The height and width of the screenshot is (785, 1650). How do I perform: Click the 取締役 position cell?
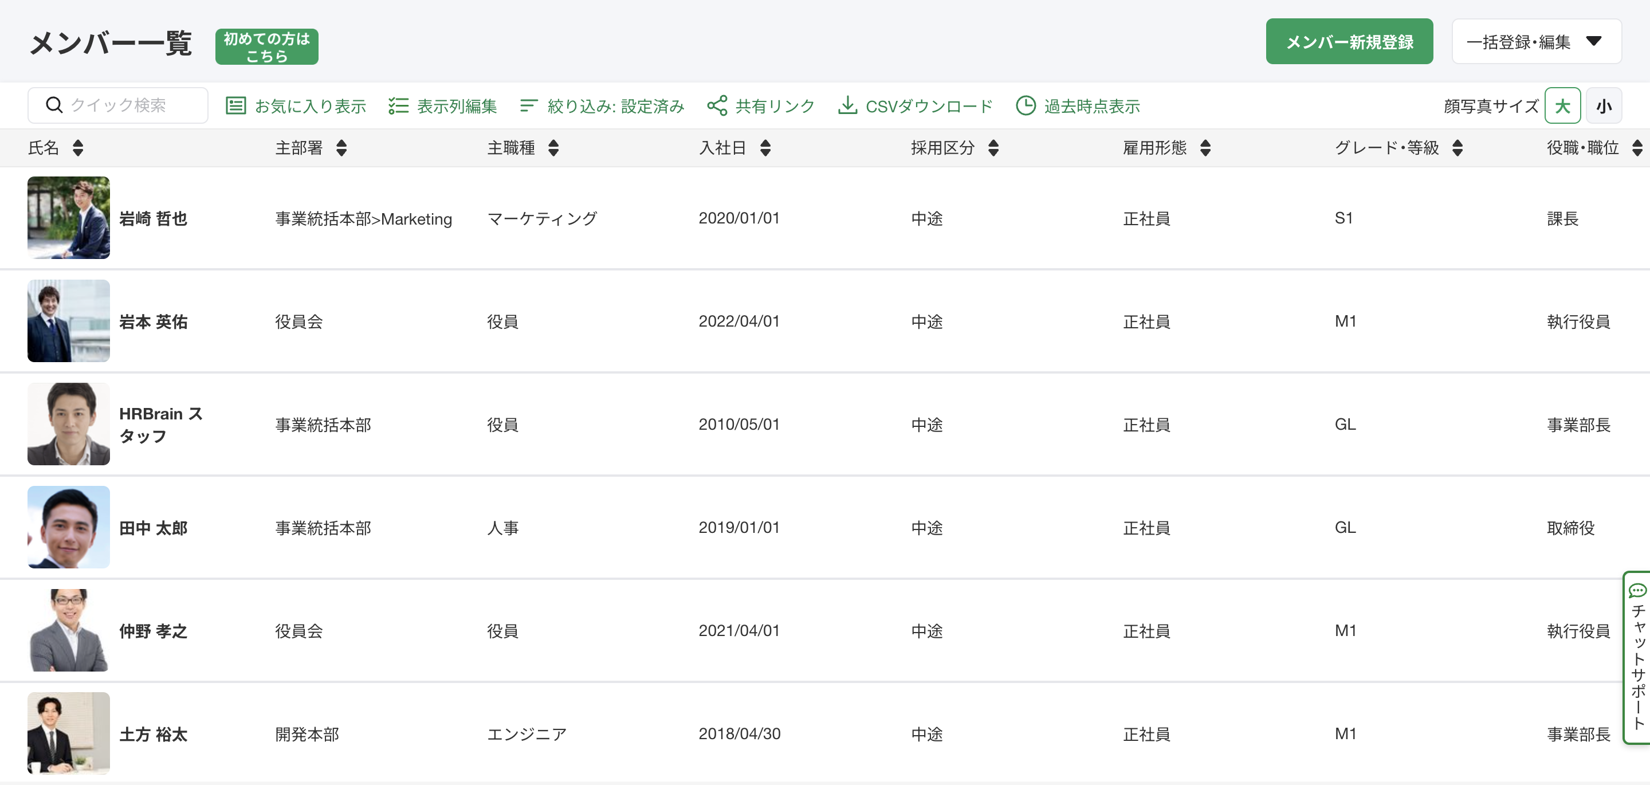(x=1570, y=528)
